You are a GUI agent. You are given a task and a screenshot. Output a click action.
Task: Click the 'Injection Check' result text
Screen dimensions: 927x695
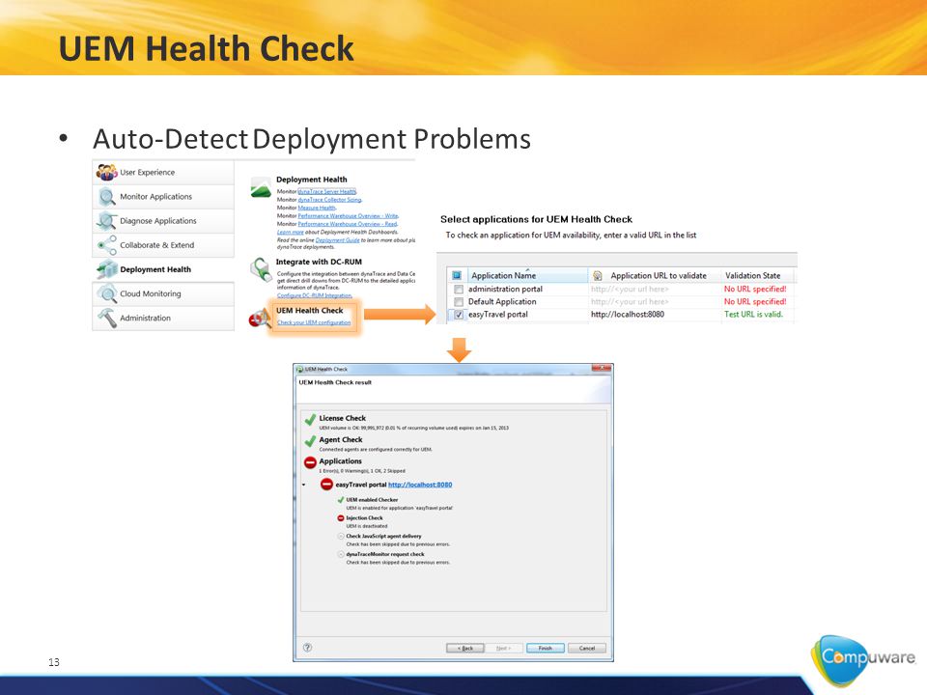tap(364, 517)
